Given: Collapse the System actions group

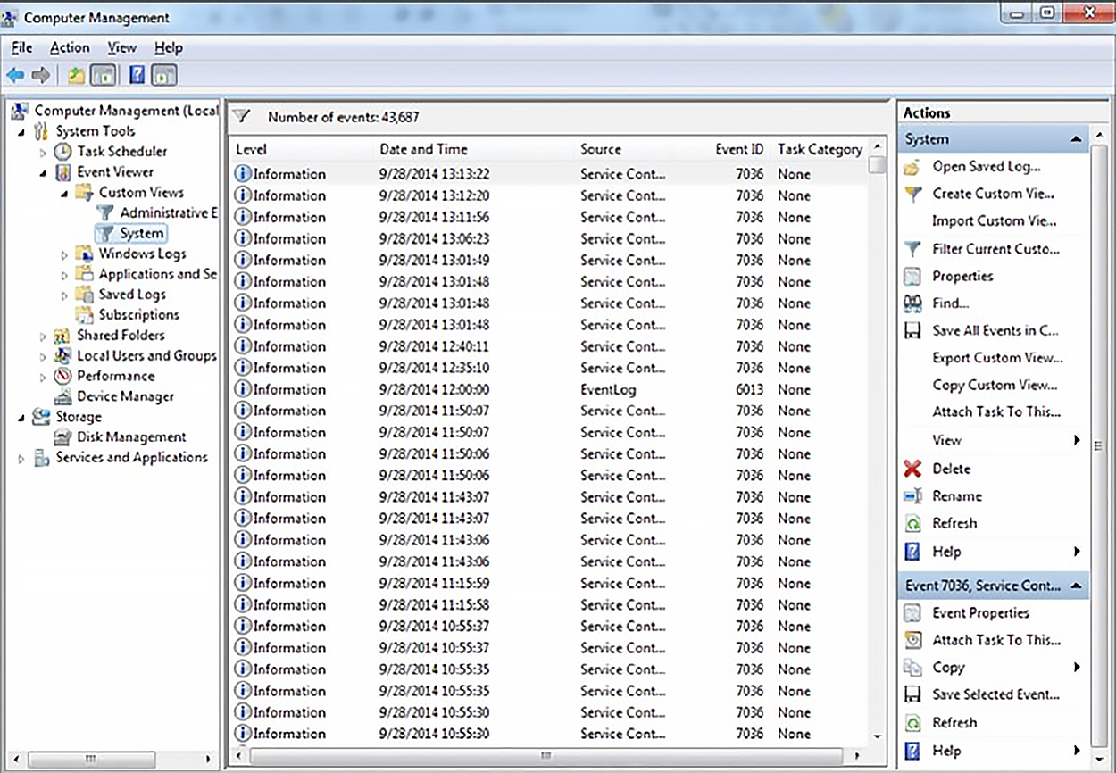Looking at the screenshot, I should [x=1076, y=139].
